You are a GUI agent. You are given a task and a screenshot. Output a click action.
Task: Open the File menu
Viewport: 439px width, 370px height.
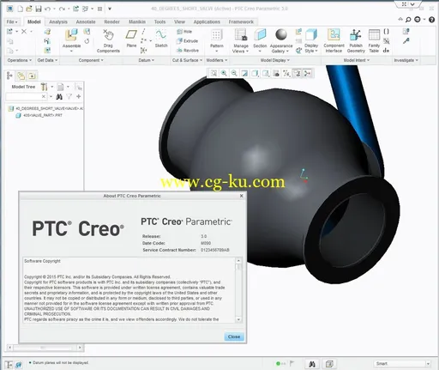point(12,21)
